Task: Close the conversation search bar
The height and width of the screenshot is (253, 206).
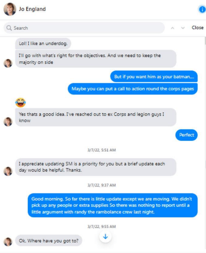Action: [x=198, y=28]
